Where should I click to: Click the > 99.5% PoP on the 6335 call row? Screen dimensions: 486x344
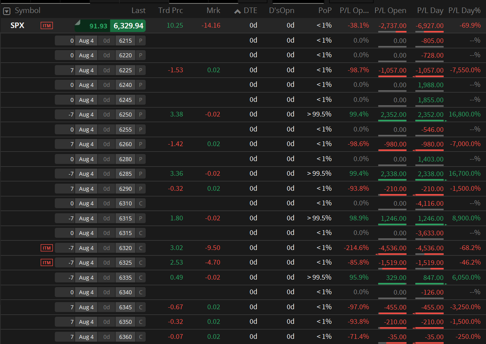tap(320, 277)
